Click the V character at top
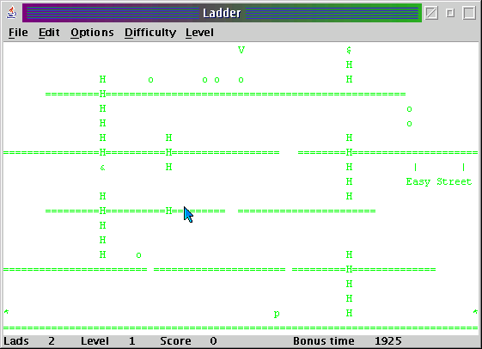This screenshot has height=349, width=482. pyautogui.click(x=241, y=50)
